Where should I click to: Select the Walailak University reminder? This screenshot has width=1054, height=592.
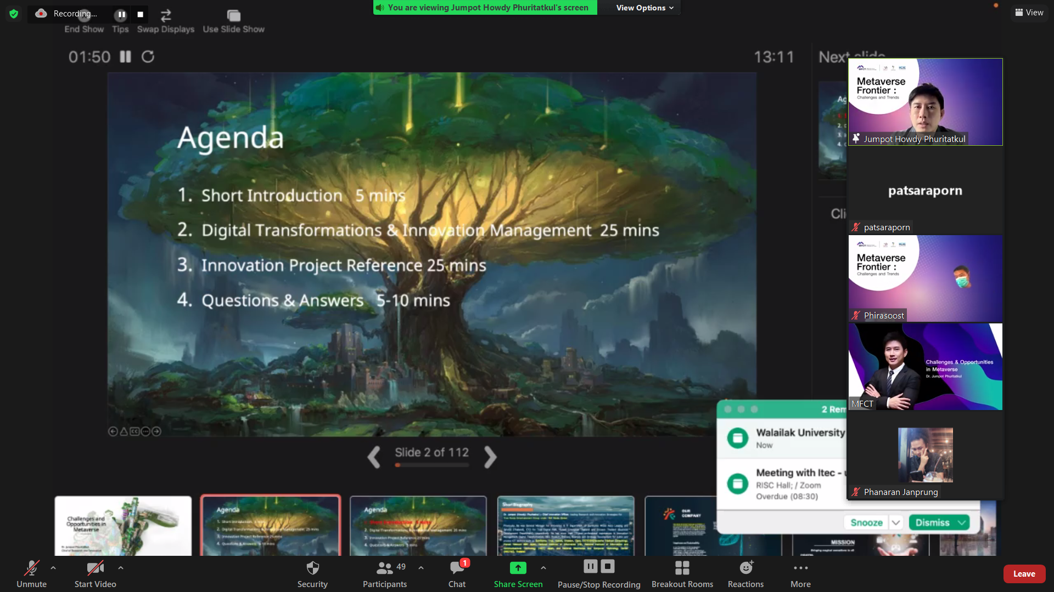click(x=782, y=438)
